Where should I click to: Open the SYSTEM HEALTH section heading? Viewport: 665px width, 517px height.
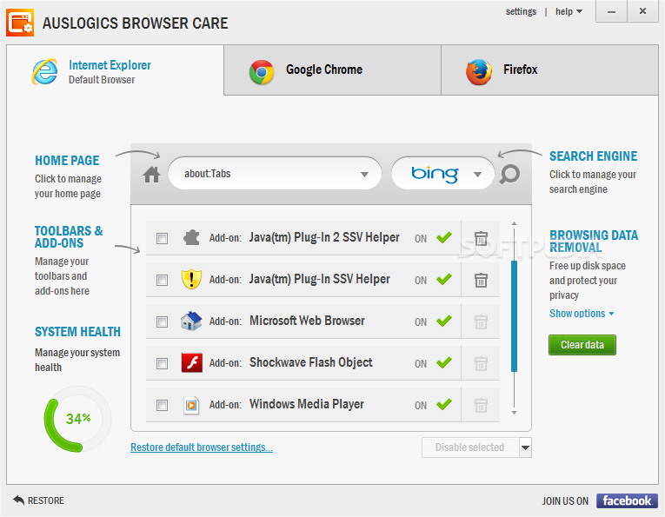(77, 331)
